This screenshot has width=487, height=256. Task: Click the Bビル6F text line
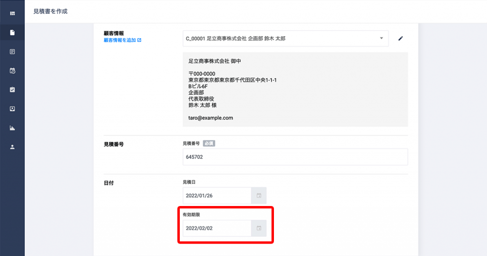coord(198,87)
